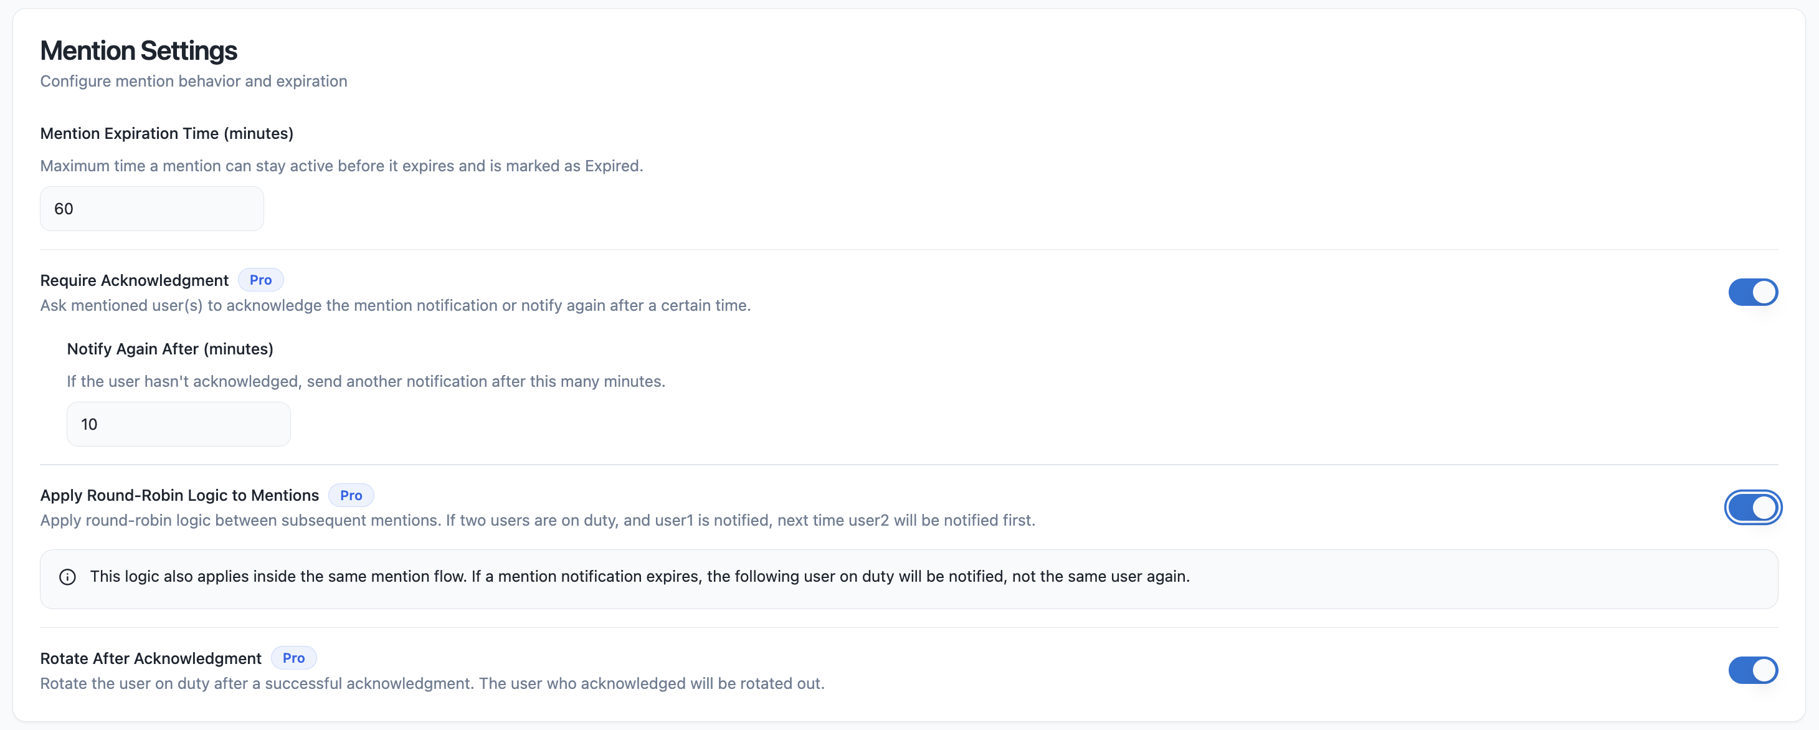Viewport: 1819px width, 730px height.
Task: Click the 'Maximum time a mention' description
Action: [341, 166]
